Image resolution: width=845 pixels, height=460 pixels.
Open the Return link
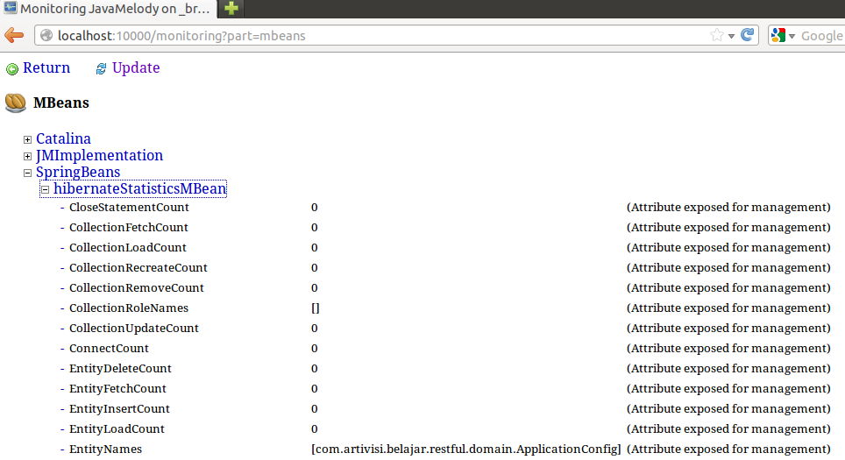click(x=46, y=68)
